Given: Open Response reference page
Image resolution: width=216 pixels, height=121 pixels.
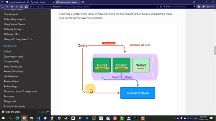Looking at the screenshot, I should point(9,96).
